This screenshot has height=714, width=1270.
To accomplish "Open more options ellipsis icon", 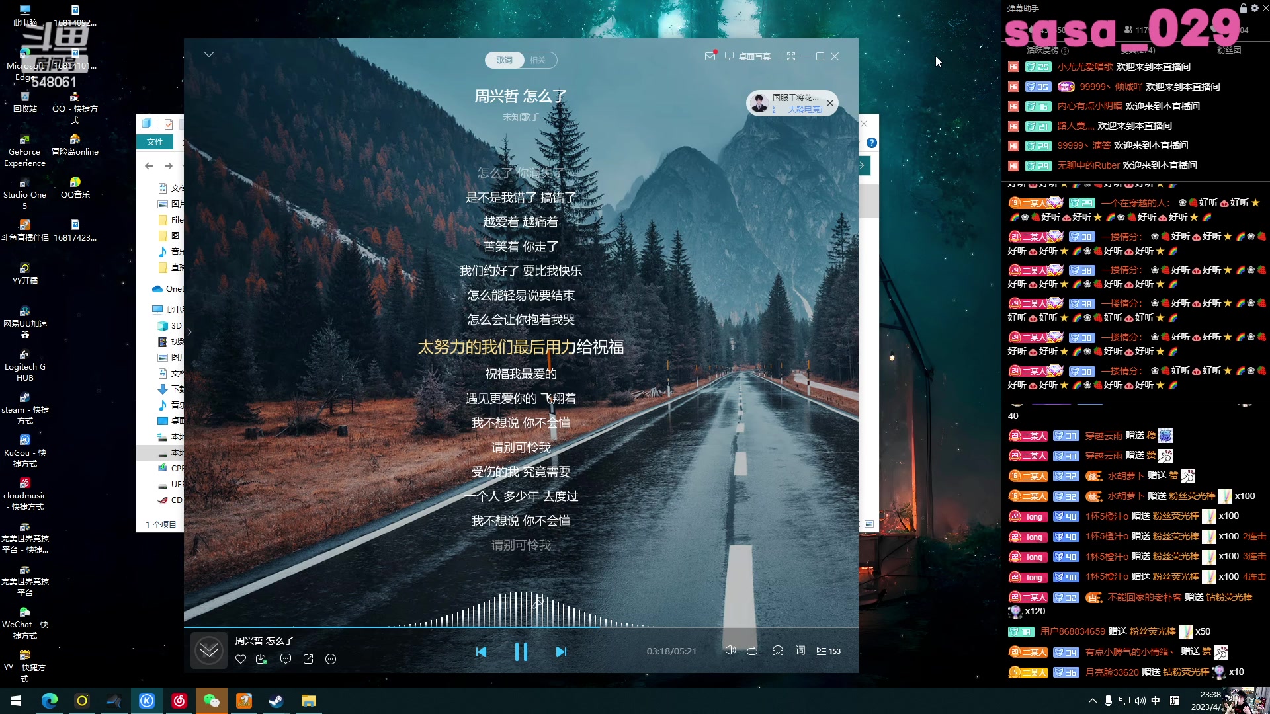I will (x=331, y=659).
